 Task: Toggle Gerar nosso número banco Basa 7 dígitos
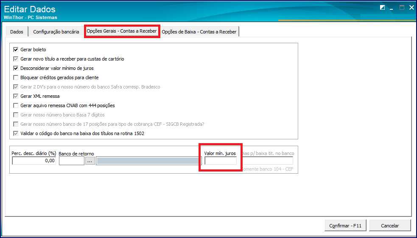click(16, 115)
